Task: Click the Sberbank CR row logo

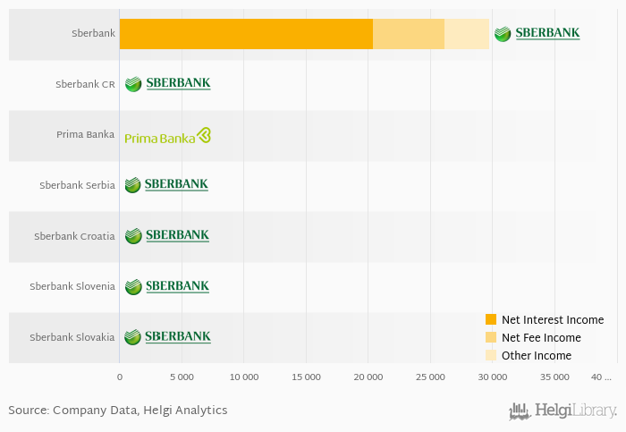Action: (167, 83)
